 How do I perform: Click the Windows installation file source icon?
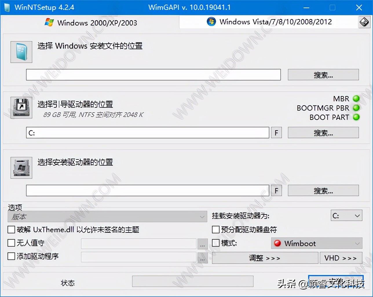pyautogui.click(x=21, y=52)
